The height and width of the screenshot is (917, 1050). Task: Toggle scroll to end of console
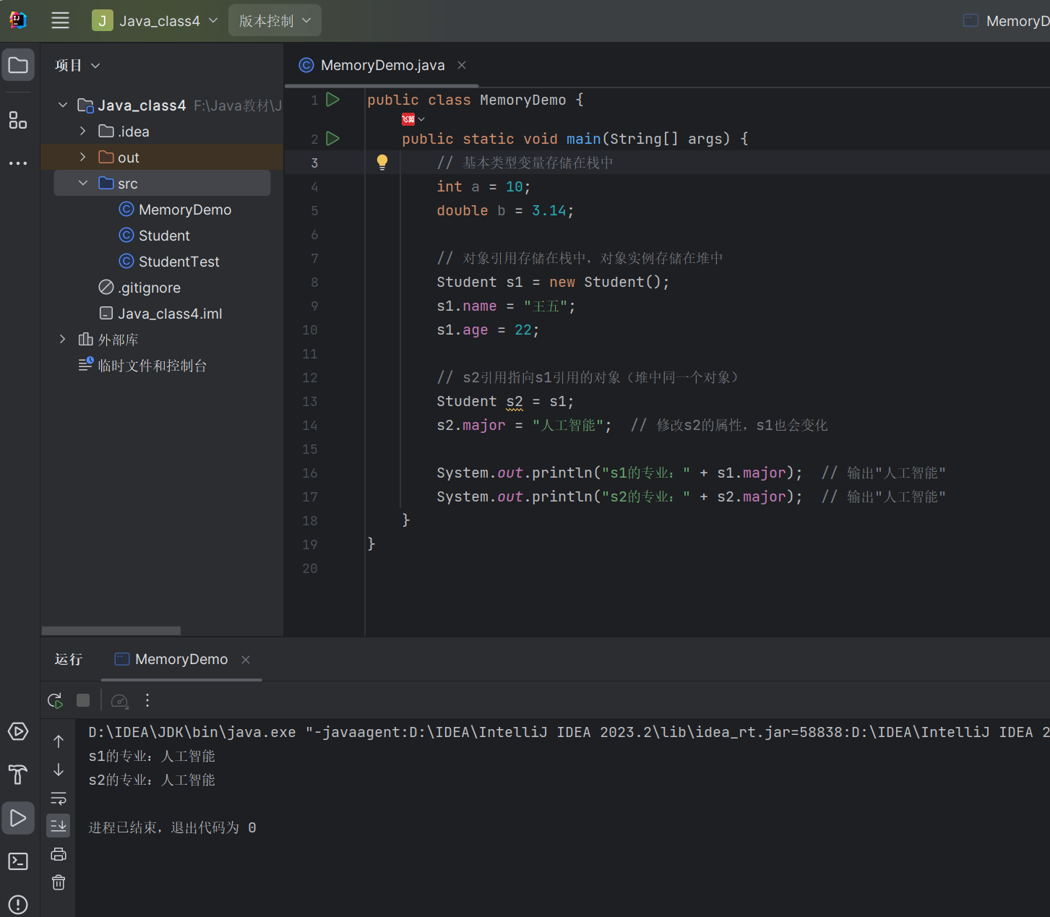coord(59,825)
